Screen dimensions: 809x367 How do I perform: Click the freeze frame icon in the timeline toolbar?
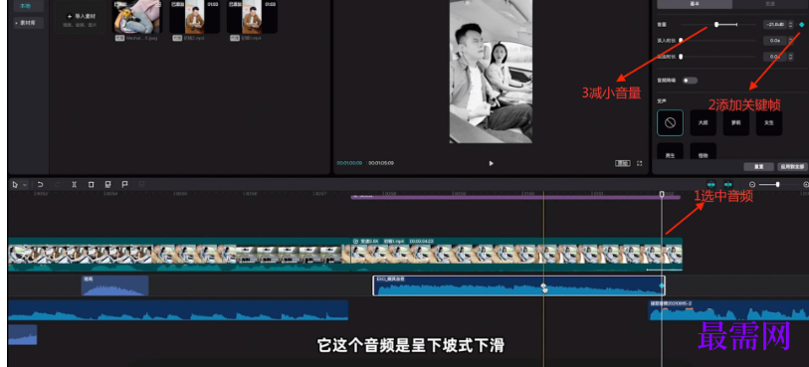[x=107, y=185]
